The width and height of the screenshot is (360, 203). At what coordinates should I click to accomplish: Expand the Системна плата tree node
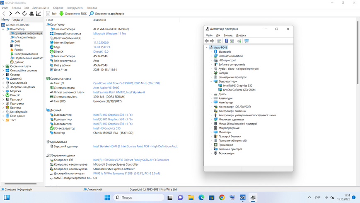(3, 66)
